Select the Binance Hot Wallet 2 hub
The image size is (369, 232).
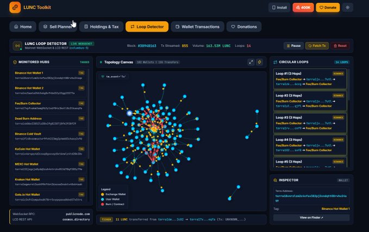click(49, 90)
